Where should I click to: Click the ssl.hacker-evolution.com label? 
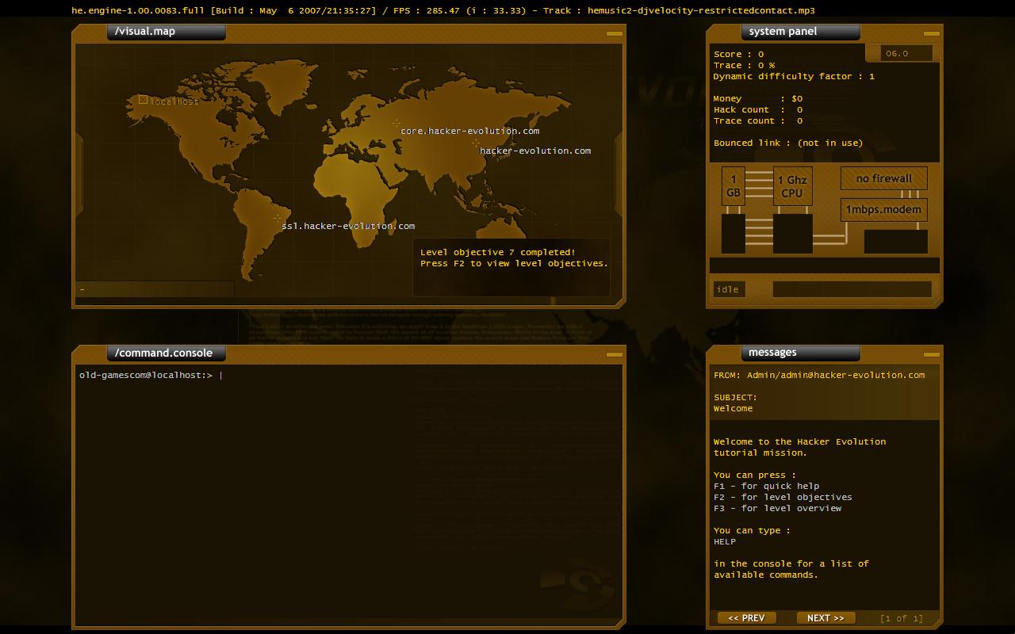point(348,226)
